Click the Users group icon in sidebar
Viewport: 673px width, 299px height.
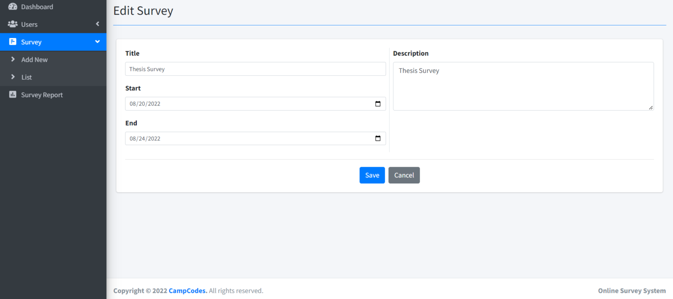[13, 24]
